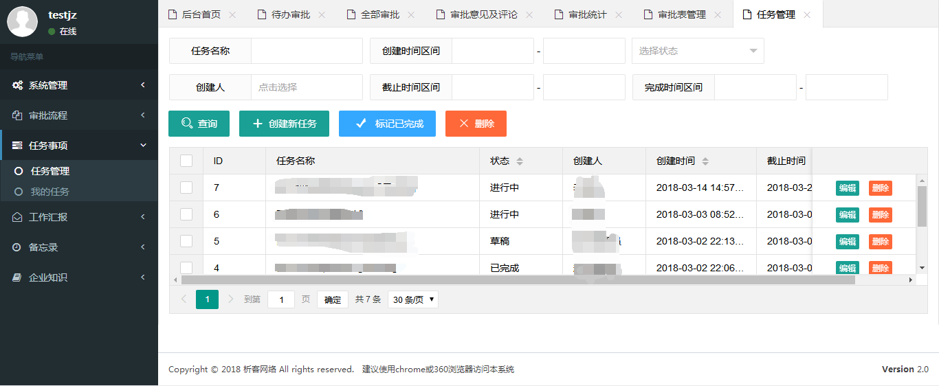Check the checkbox for row ID 5

[x=186, y=241]
